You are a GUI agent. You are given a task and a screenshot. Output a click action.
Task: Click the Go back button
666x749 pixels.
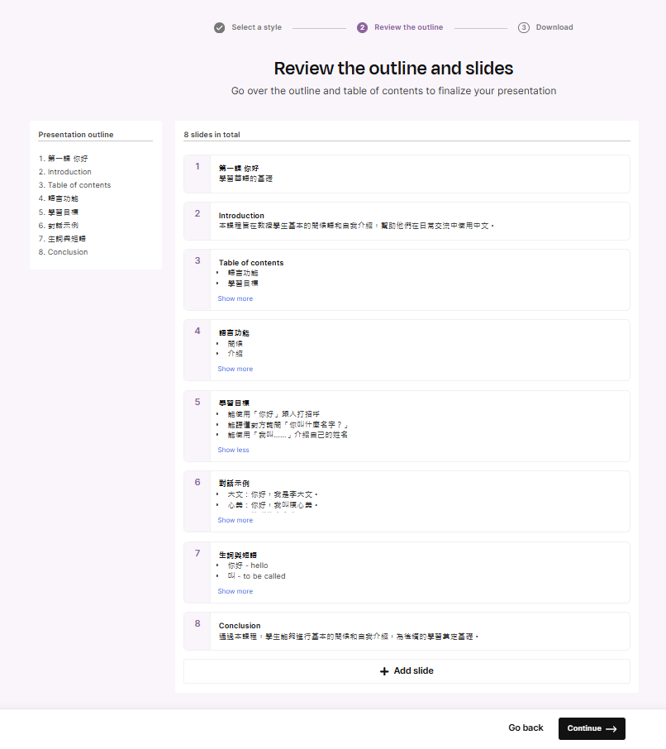point(526,728)
